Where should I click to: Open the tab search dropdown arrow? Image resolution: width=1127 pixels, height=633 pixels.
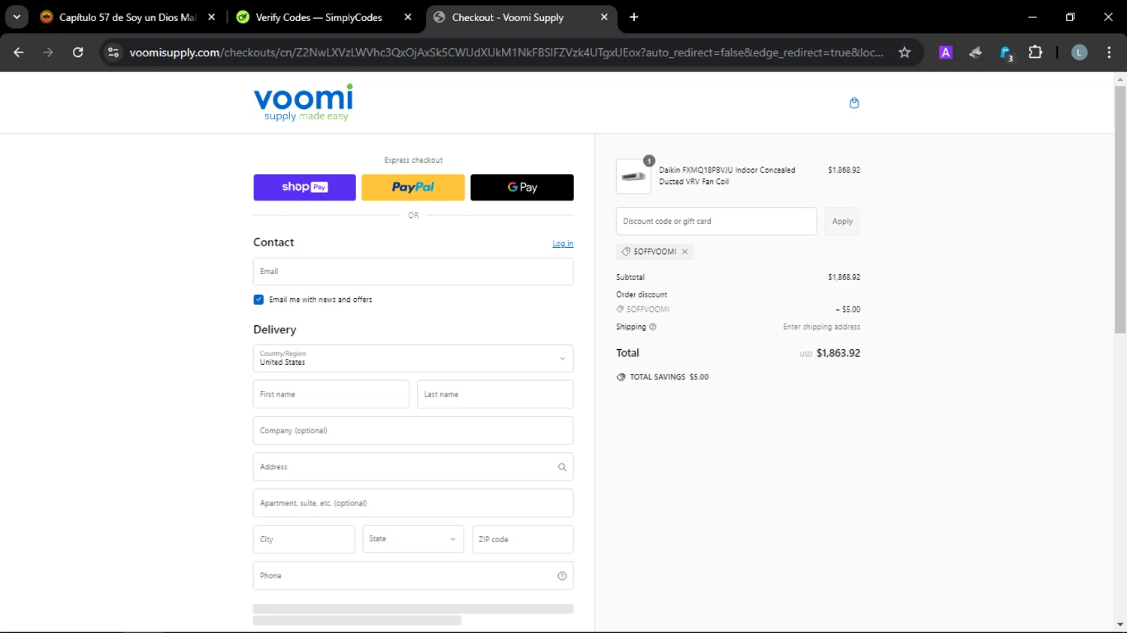point(17,17)
